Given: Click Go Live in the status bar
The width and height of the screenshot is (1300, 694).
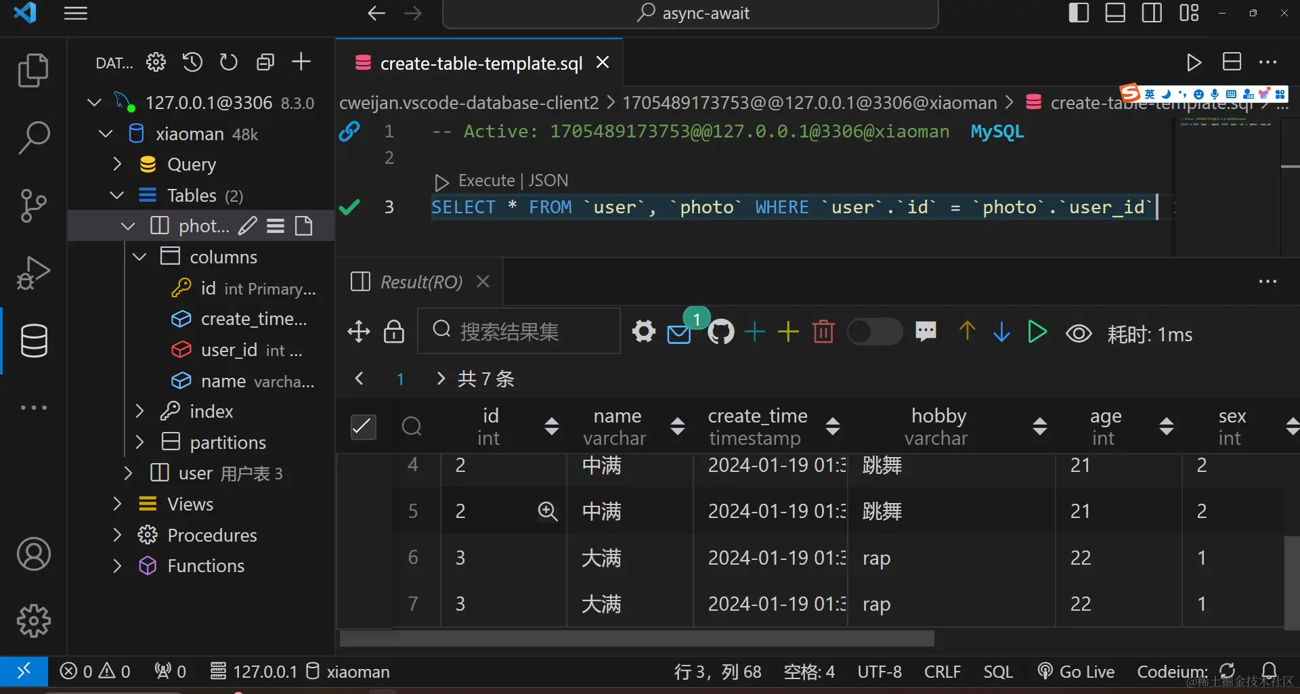Looking at the screenshot, I should coord(1076,672).
